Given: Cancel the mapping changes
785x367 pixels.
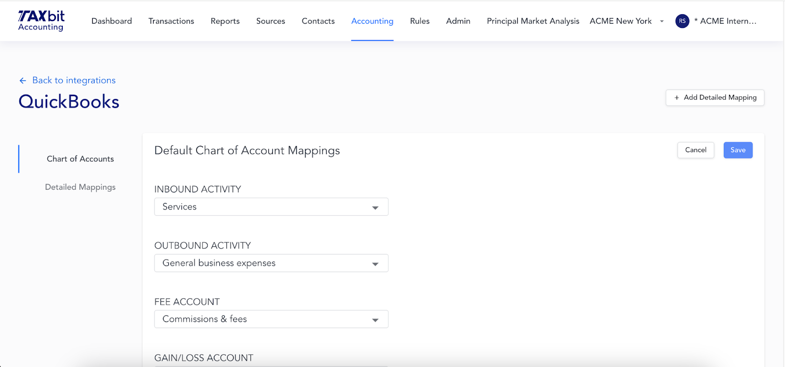Looking at the screenshot, I should tap(695, 150).
